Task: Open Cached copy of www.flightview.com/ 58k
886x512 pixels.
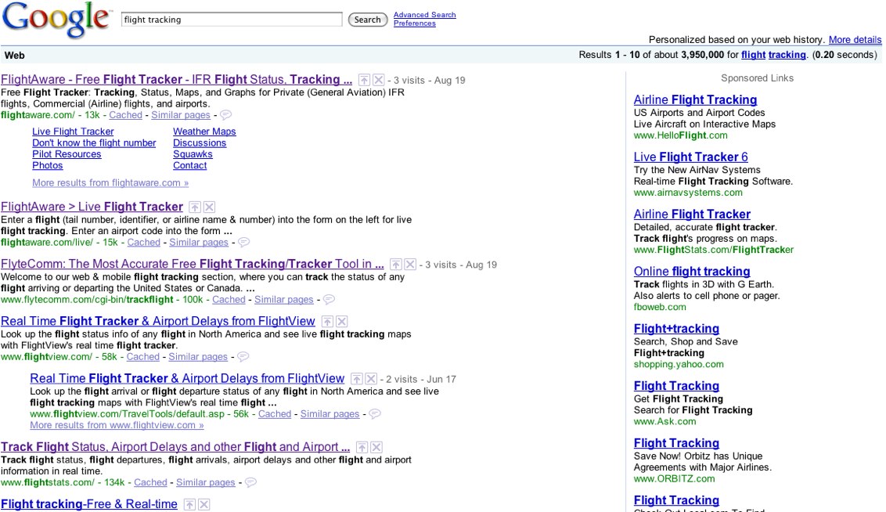Action: 143,356
